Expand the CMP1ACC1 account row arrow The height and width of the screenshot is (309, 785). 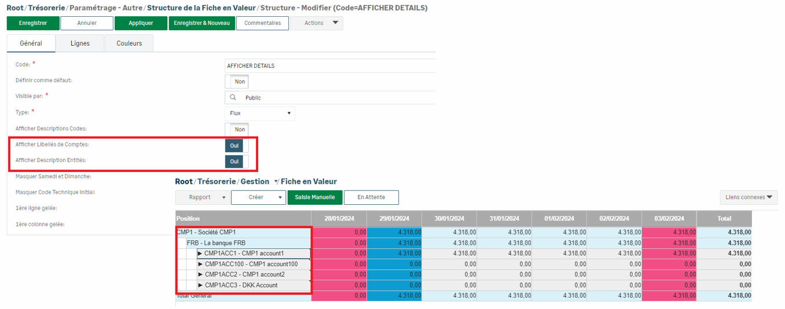tap(200, 253)
